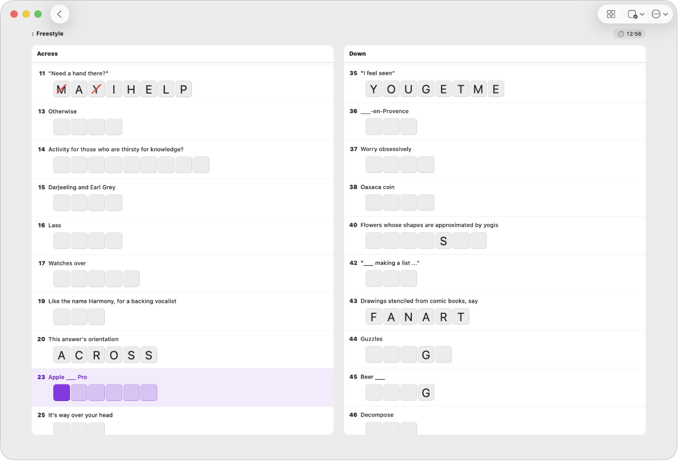This screenshot has width=678, height=462.
Task: Open the check answers square menu
Action: [x=635, y=14]
